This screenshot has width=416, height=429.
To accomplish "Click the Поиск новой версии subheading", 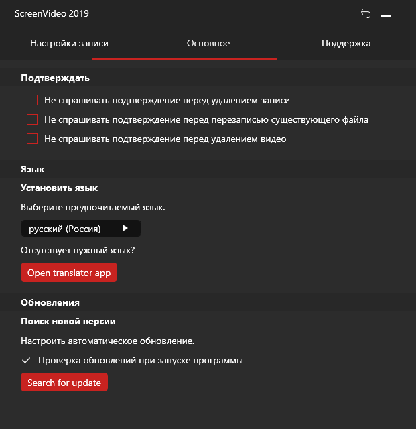I will click(x=68, y=322).
